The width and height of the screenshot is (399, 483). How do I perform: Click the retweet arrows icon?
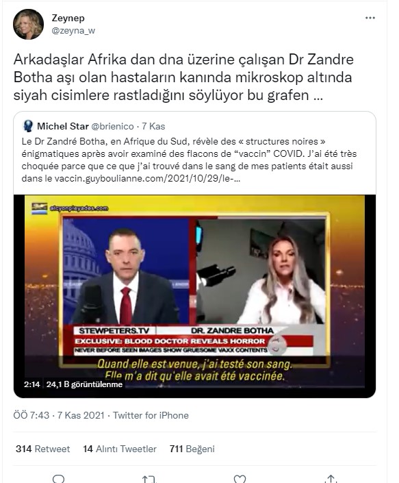[149, 479]
